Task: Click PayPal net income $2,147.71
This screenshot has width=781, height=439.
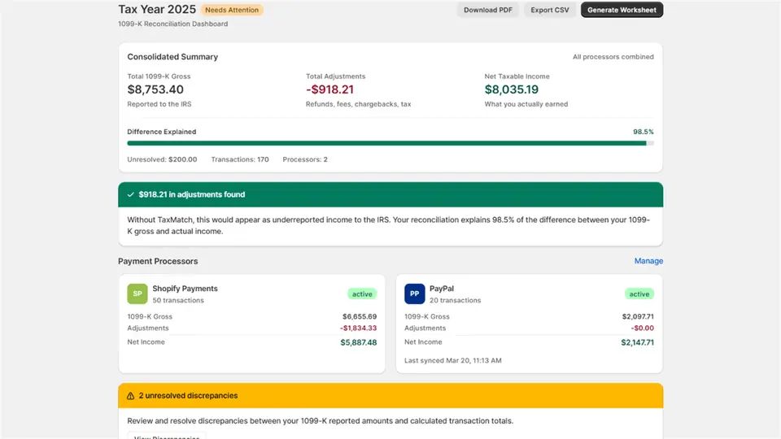Action: (637, 342)
